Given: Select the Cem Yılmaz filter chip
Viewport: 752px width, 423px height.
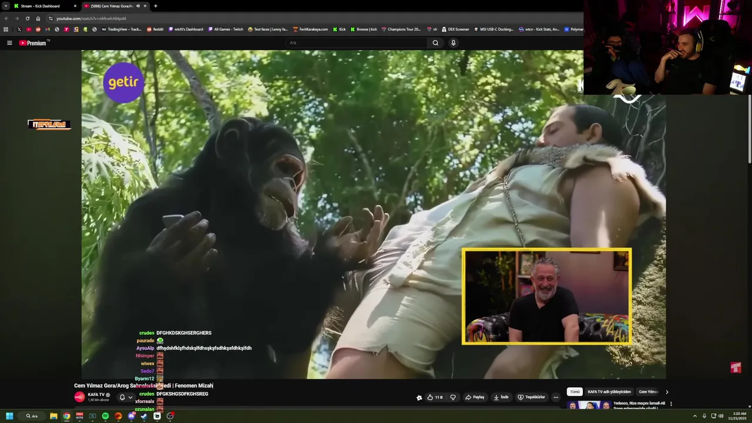Looking at the screenshot, I should click(648, 392).
